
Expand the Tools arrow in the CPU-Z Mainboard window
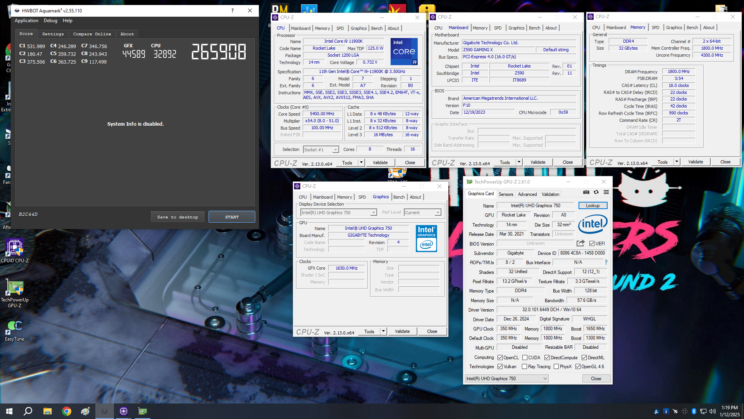519,162
